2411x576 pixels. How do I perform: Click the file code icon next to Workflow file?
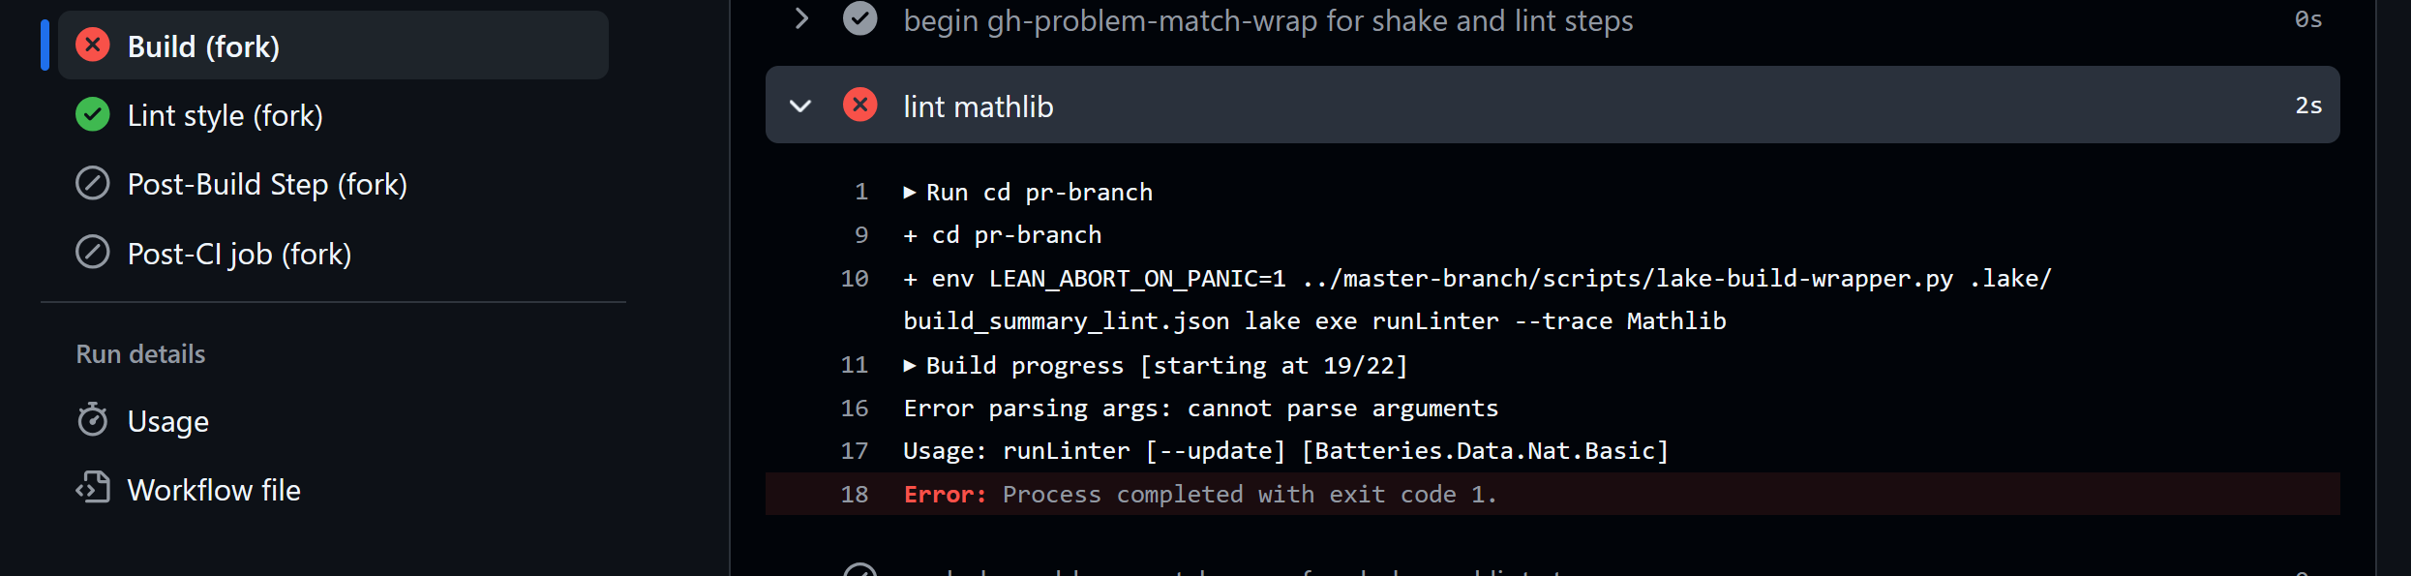point(93,489)
